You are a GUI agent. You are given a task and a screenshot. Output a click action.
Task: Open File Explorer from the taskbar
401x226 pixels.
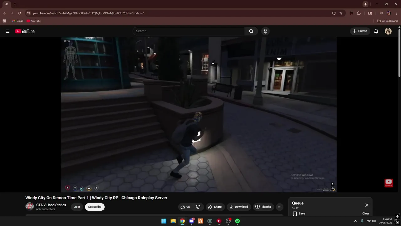[x=173, y=221]
